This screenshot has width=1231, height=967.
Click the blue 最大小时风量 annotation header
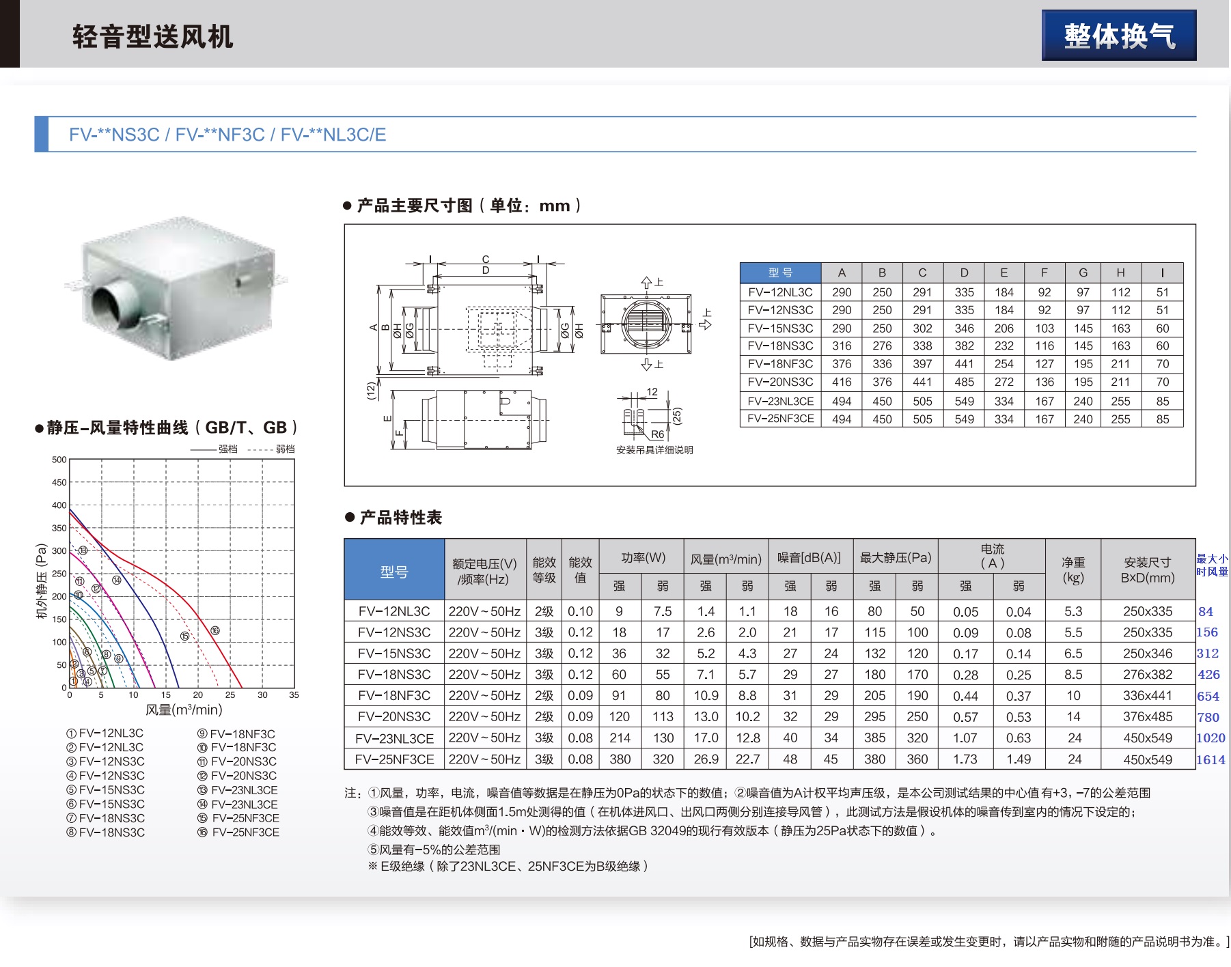pyautogui.click(x=1212, y=565)
